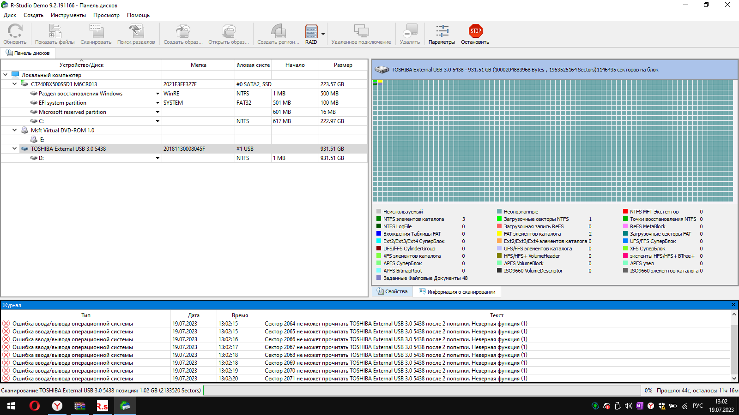Click the red NTFS MFT legend swatch
The width and height of the screenshot is (739, 415).
(625, 212)
